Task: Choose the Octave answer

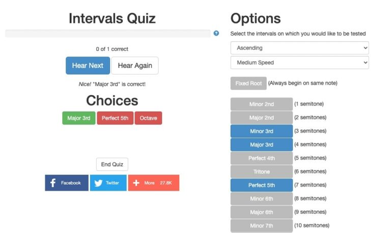Action: pos(148,118)
